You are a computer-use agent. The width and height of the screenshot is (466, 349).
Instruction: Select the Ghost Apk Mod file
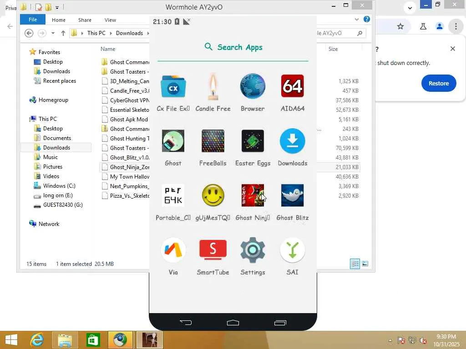129,120
